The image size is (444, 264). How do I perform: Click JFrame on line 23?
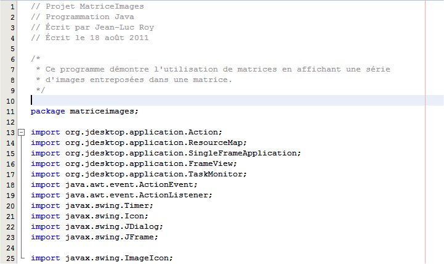coord(139,237)
